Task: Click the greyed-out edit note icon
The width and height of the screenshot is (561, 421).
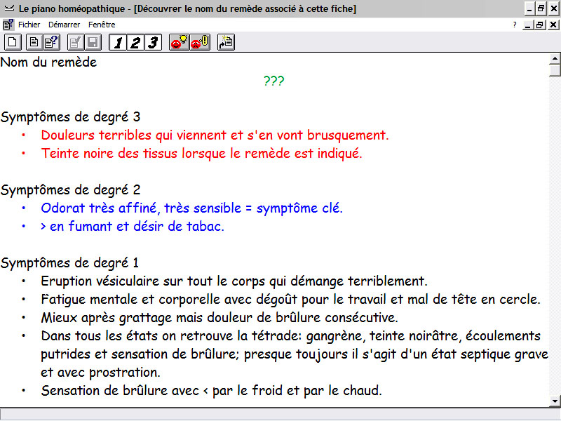Action: coord(75,43)
